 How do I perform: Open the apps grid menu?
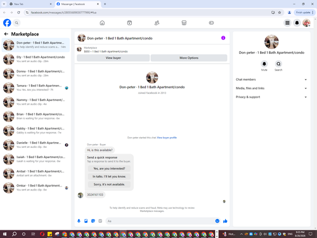[287, 23]
